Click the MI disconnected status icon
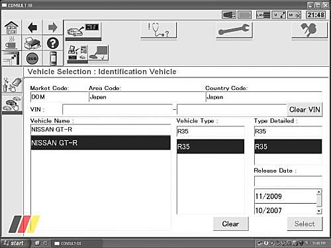This screenshot has width=331, height=248. pyautogui.click(x=295, y=15)
